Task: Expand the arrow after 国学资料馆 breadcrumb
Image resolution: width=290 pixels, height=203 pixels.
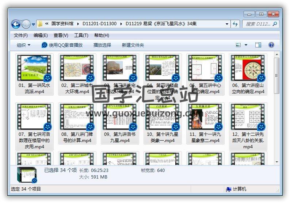Action: click(78, 24)
